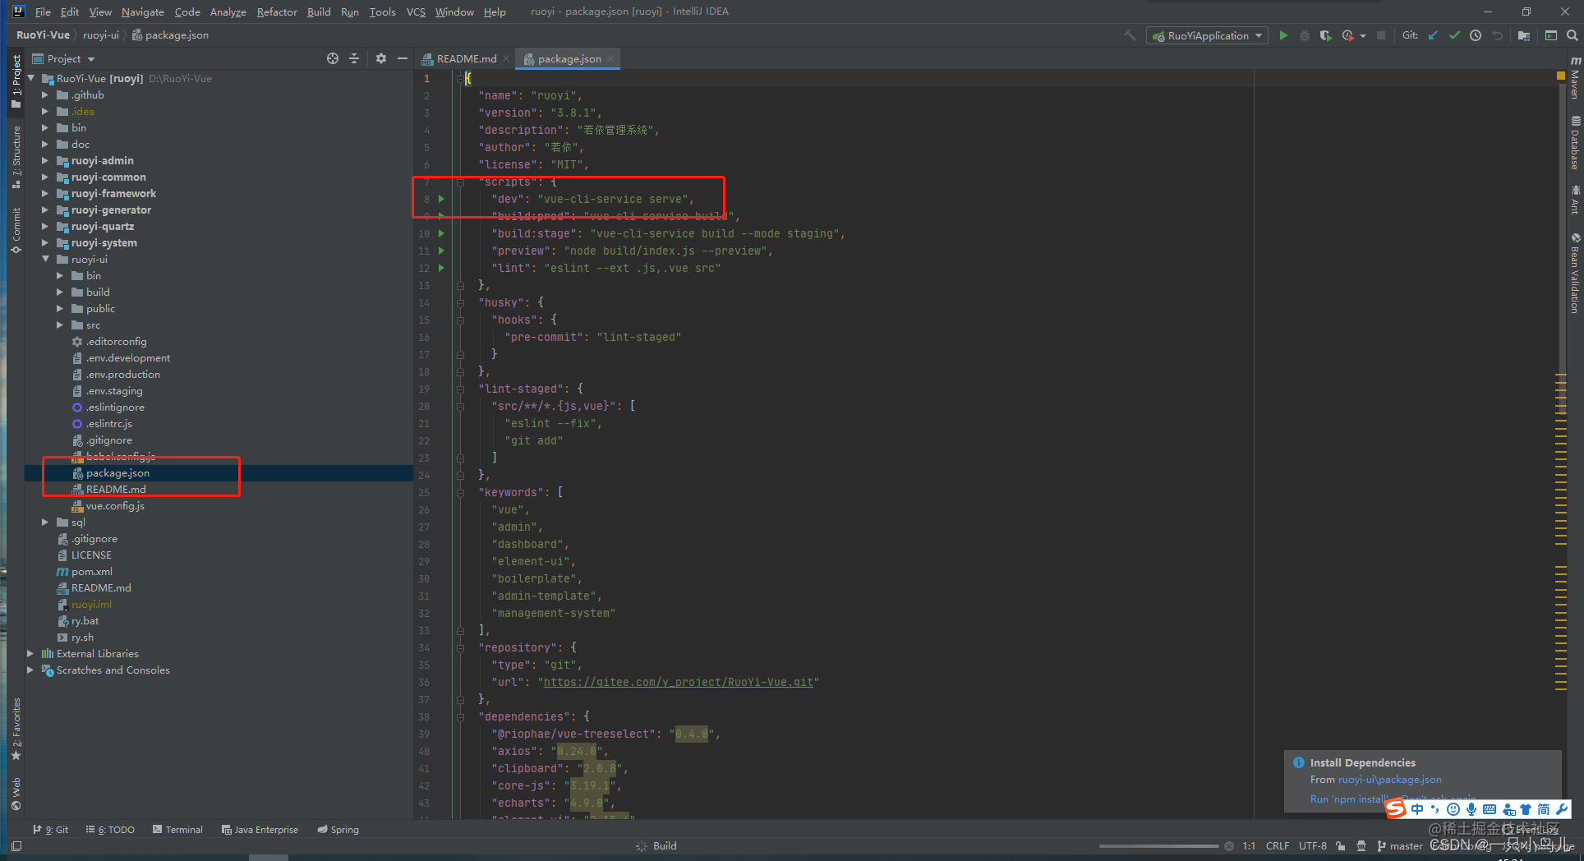Toggle the Favorites tool window stripe
The width and height of the screenshot is (1584, 861).
click(x=16, y=728)
